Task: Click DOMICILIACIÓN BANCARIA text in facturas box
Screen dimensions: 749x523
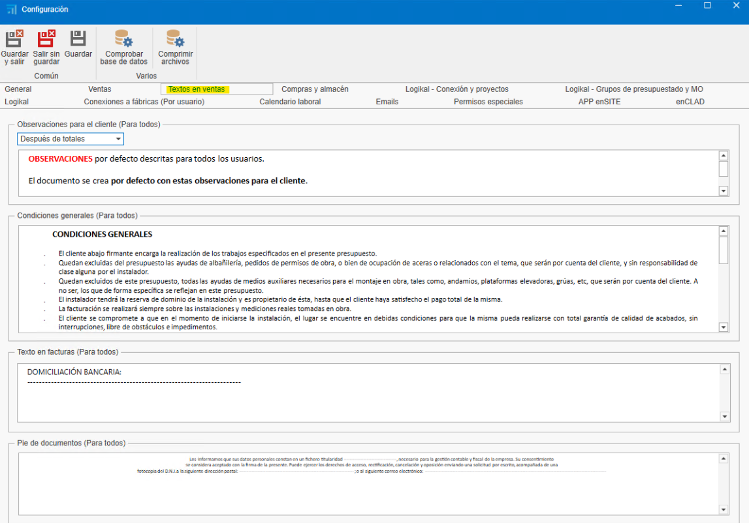Action: coord(74,372)
